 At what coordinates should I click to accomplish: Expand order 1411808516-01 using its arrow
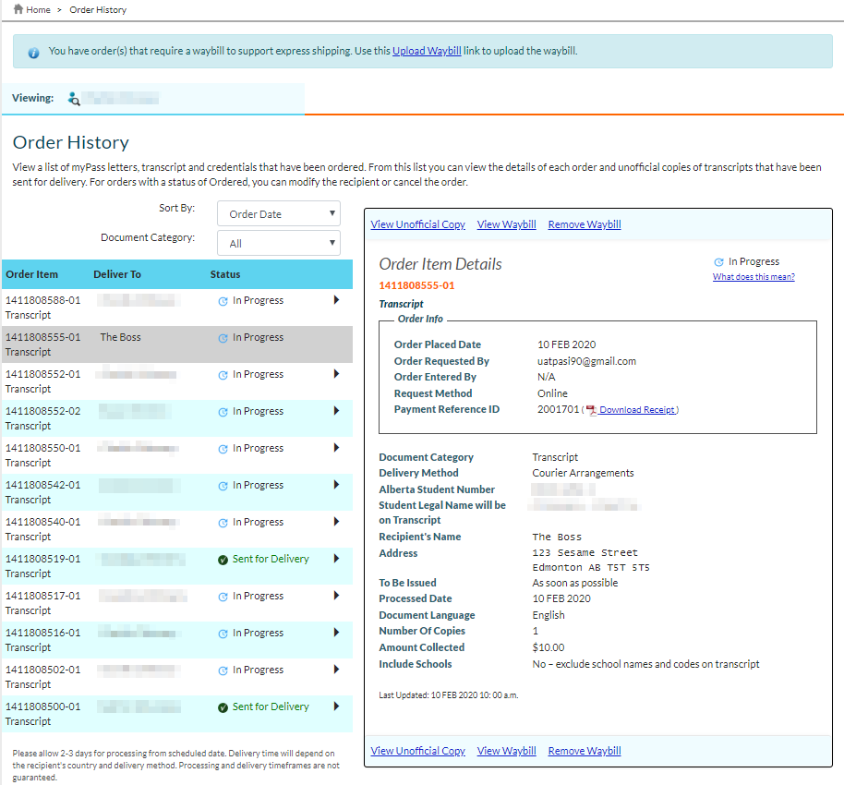pyautogui.click(x=336, y=633)
